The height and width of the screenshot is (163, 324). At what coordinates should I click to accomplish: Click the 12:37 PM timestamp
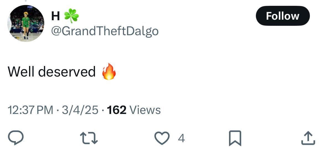pos(30,110)
